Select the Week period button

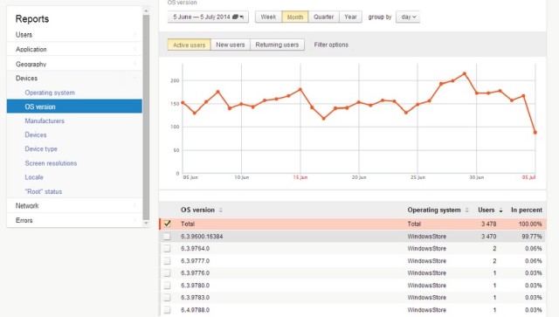(268, 17)
